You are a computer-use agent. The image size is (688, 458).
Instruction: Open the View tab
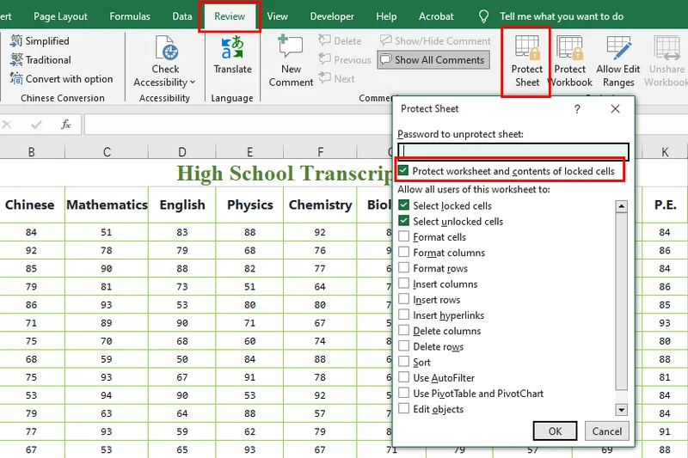coord(277,16)
